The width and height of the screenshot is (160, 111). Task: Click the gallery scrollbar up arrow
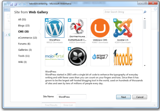(x=145, y=19)
